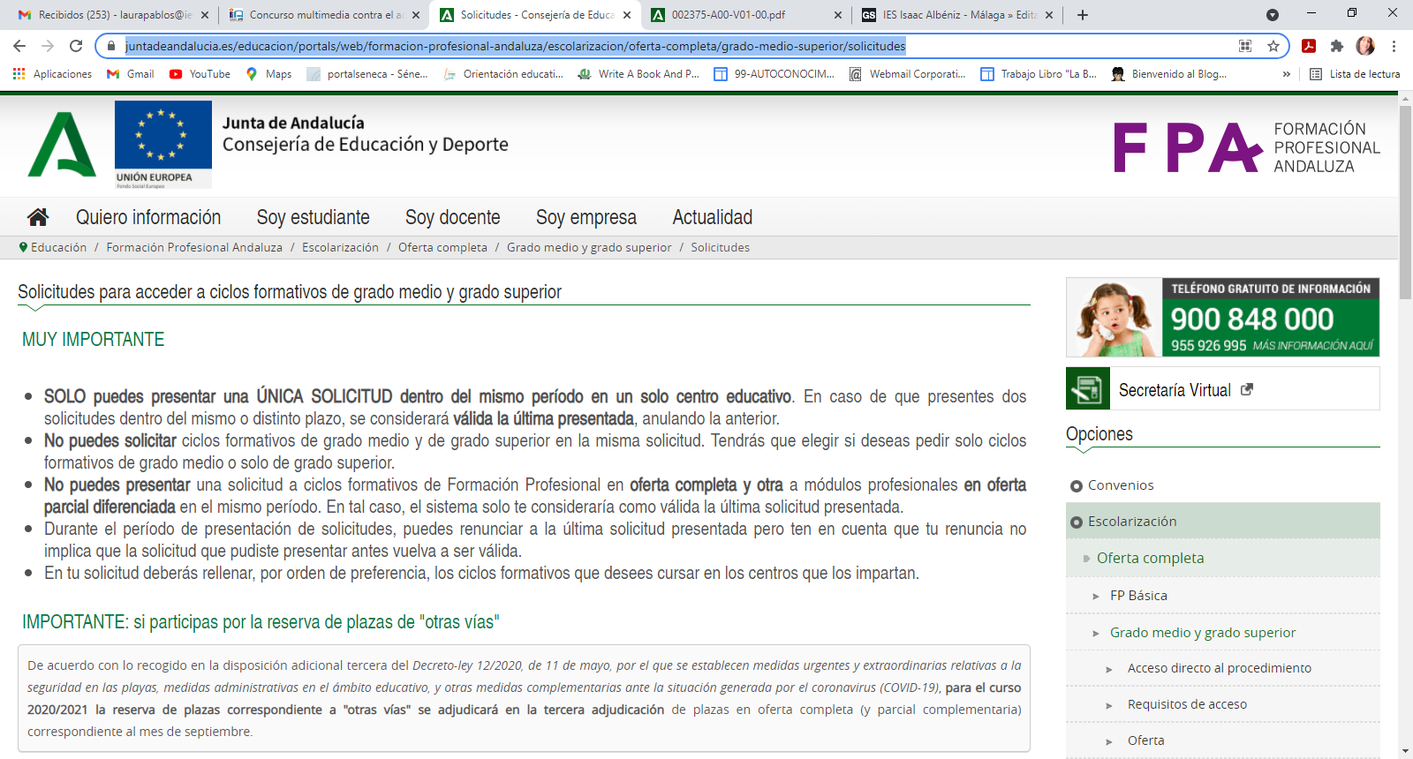Click the Oferta completa breadcrumb link
The image size is (1413, 759).
(x=442, y=248)
